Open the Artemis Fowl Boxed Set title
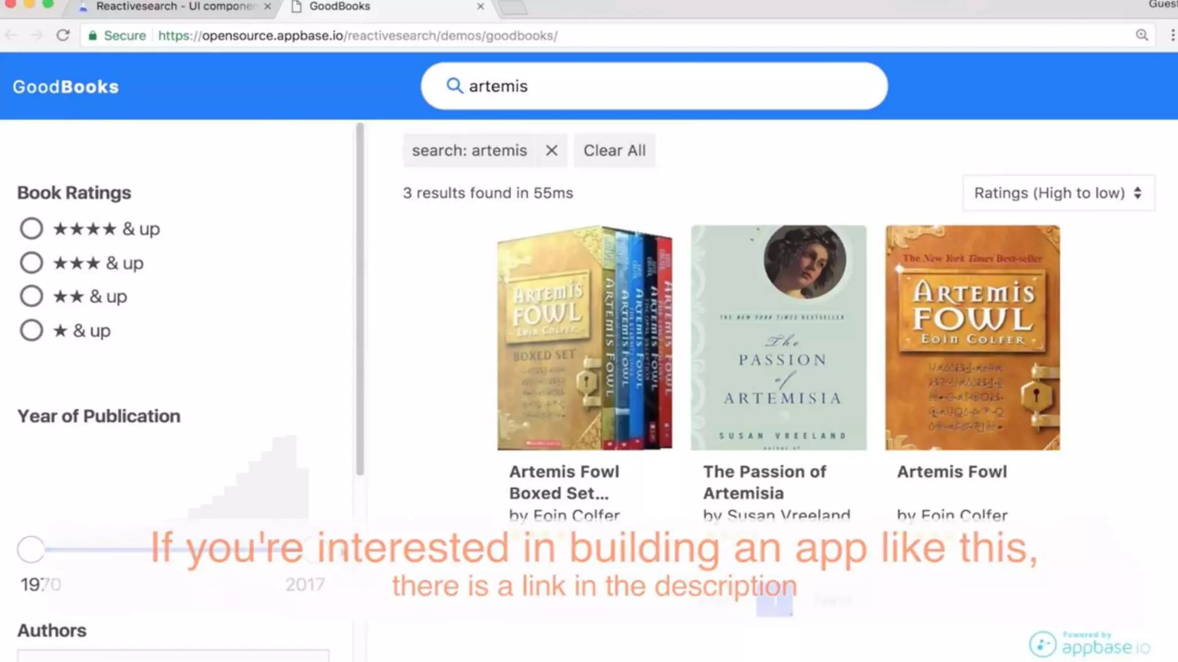This screenshot has height=662, width=1178. point(564,482)
